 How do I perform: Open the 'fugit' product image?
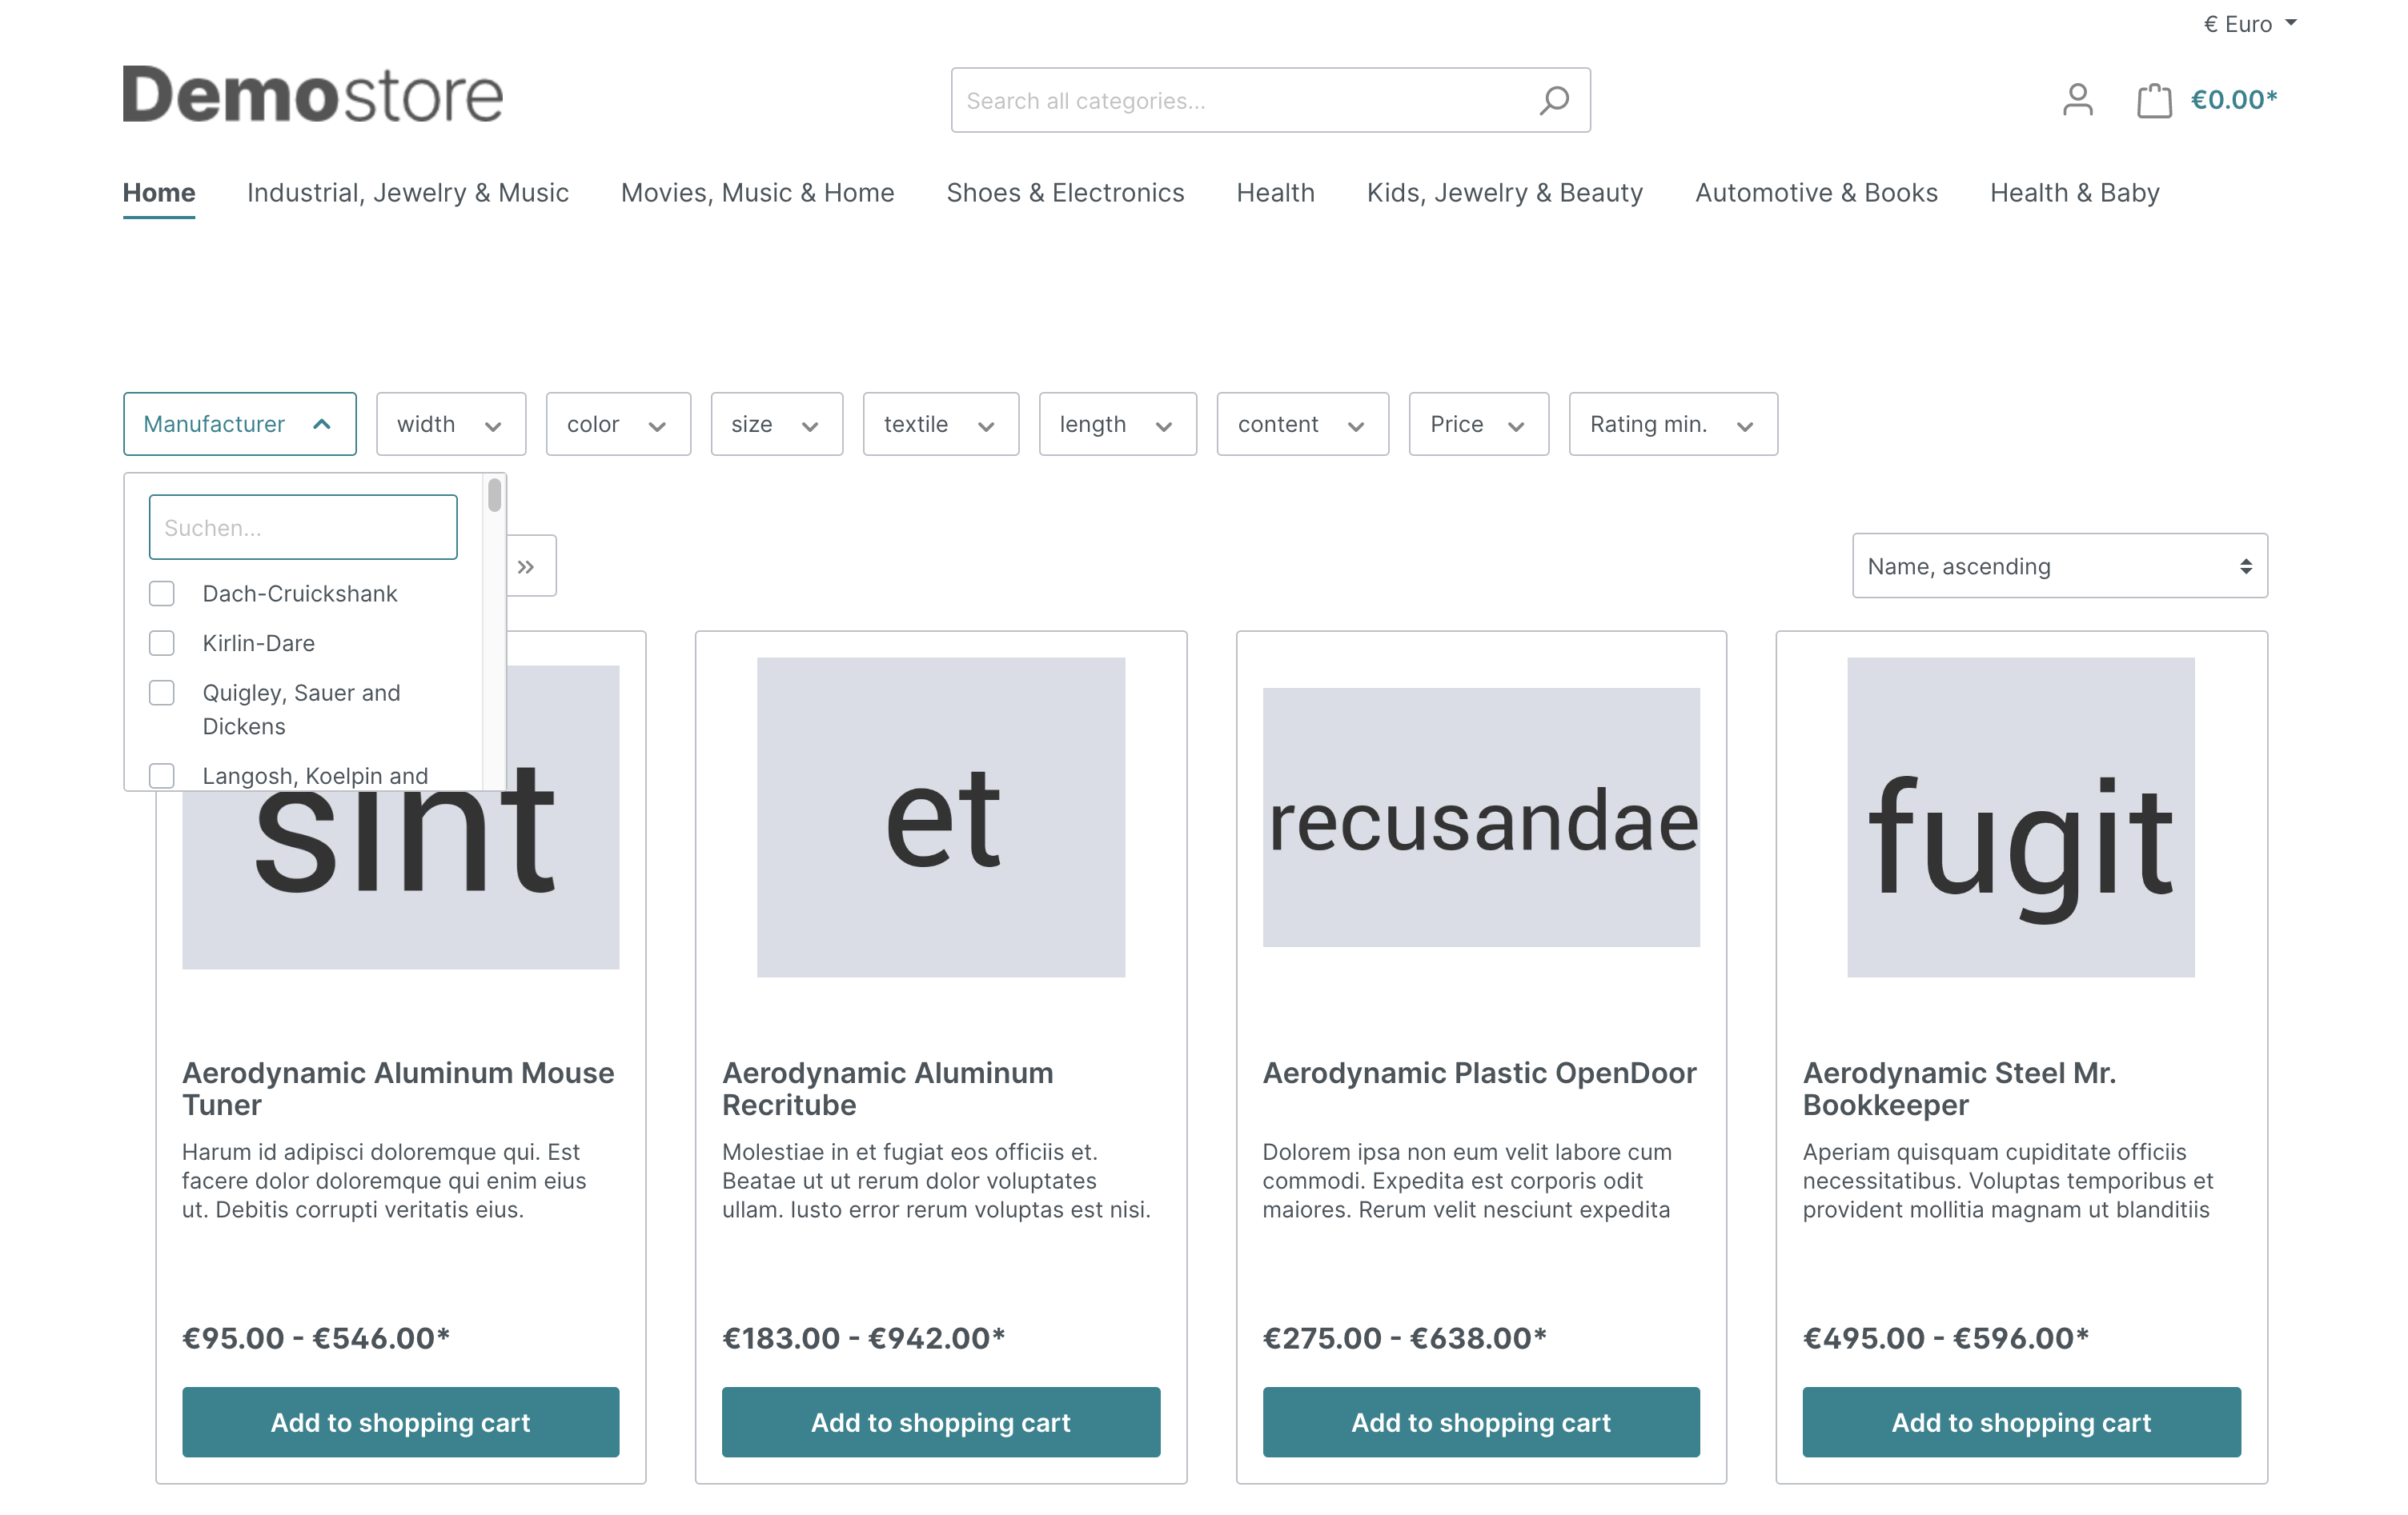click(x=2021, y=817)
